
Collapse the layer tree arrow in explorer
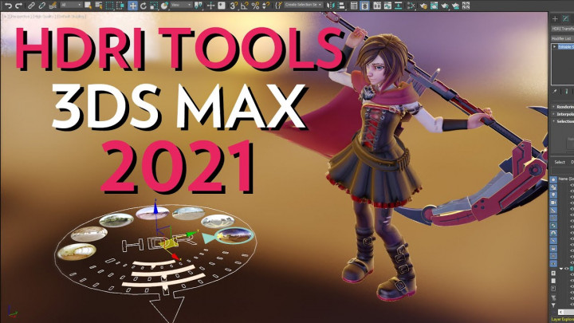[x=561, y=269]
